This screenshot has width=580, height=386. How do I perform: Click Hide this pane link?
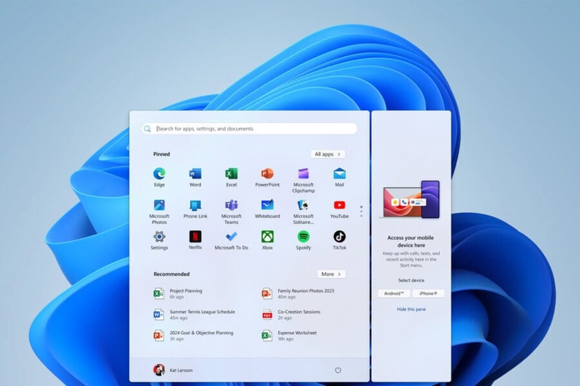(x=411, y=309)
